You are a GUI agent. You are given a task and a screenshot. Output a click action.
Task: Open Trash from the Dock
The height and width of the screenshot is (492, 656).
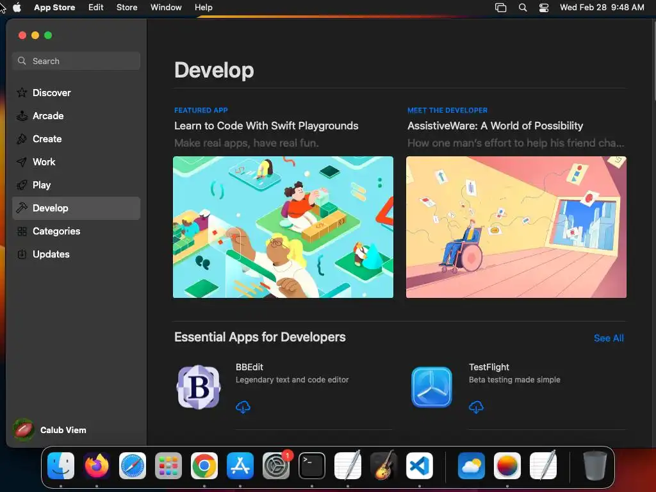tap(595, 466)
